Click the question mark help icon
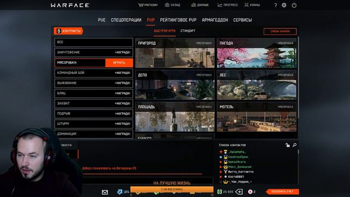Image resolution: width=350 pixels, height=197 pixels. [276, 5]
